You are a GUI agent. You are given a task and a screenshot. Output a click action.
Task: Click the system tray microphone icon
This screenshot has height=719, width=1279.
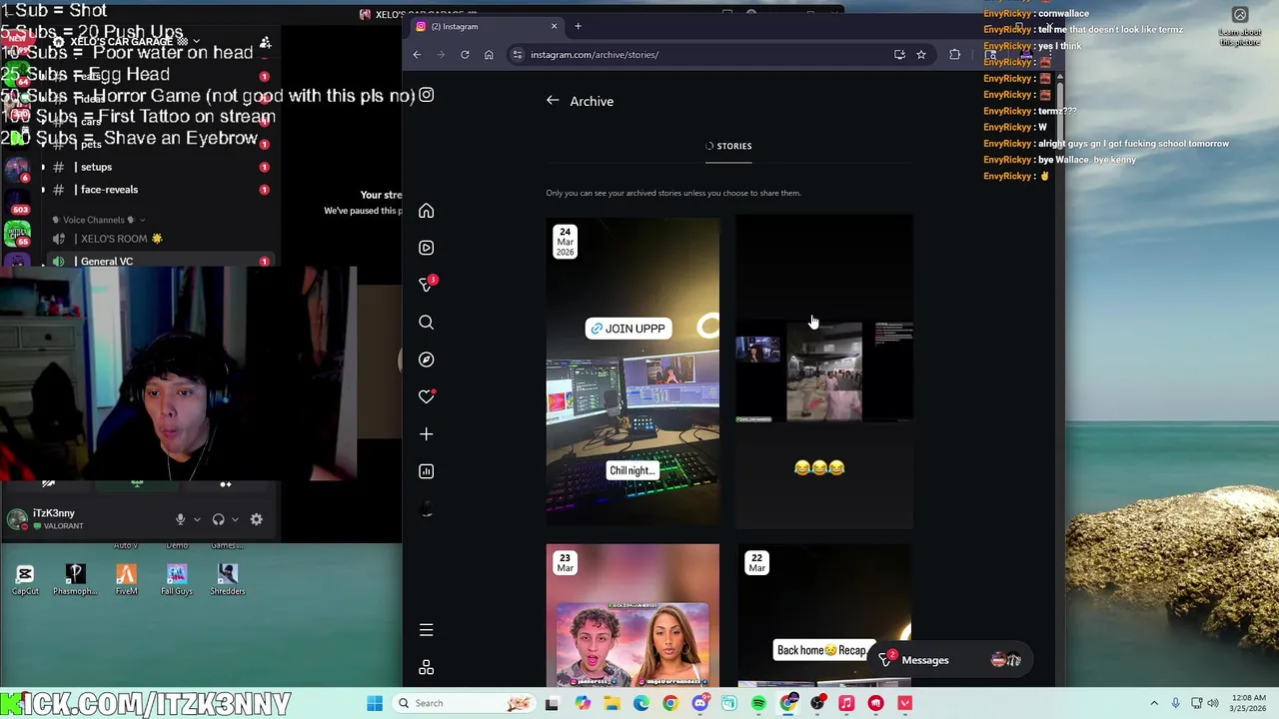(x=1175, y=703)
